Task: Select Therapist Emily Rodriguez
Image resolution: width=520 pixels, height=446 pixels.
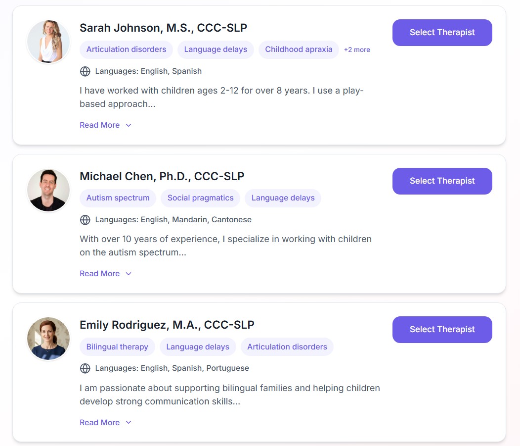Action: click(x=442, y=330)
